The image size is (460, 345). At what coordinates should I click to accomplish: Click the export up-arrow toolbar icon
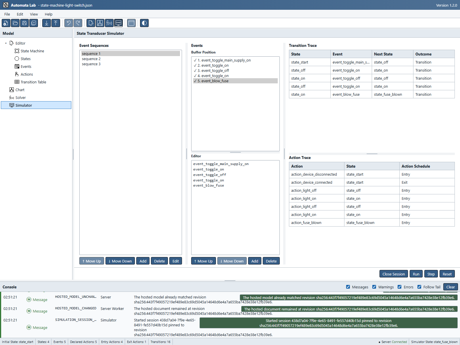pyautogui.click(x=56, y=23)
